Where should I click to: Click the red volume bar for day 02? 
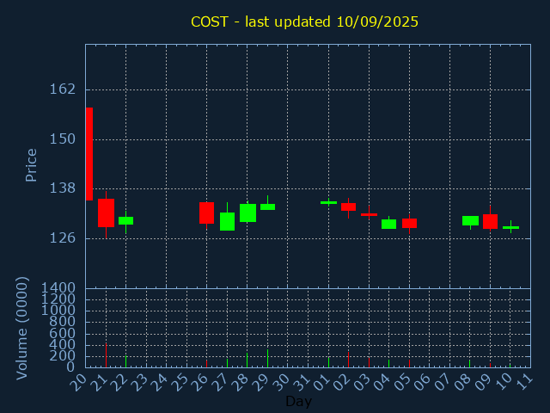tap(348, 360)
